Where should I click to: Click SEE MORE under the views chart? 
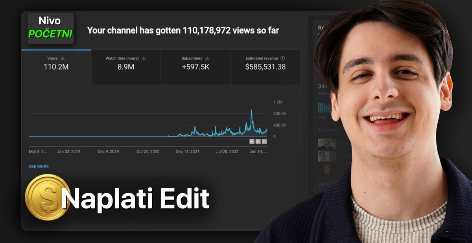39,167
